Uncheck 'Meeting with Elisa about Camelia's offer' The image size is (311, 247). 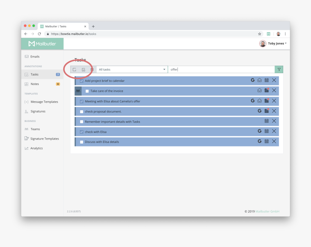click(81, 102)
